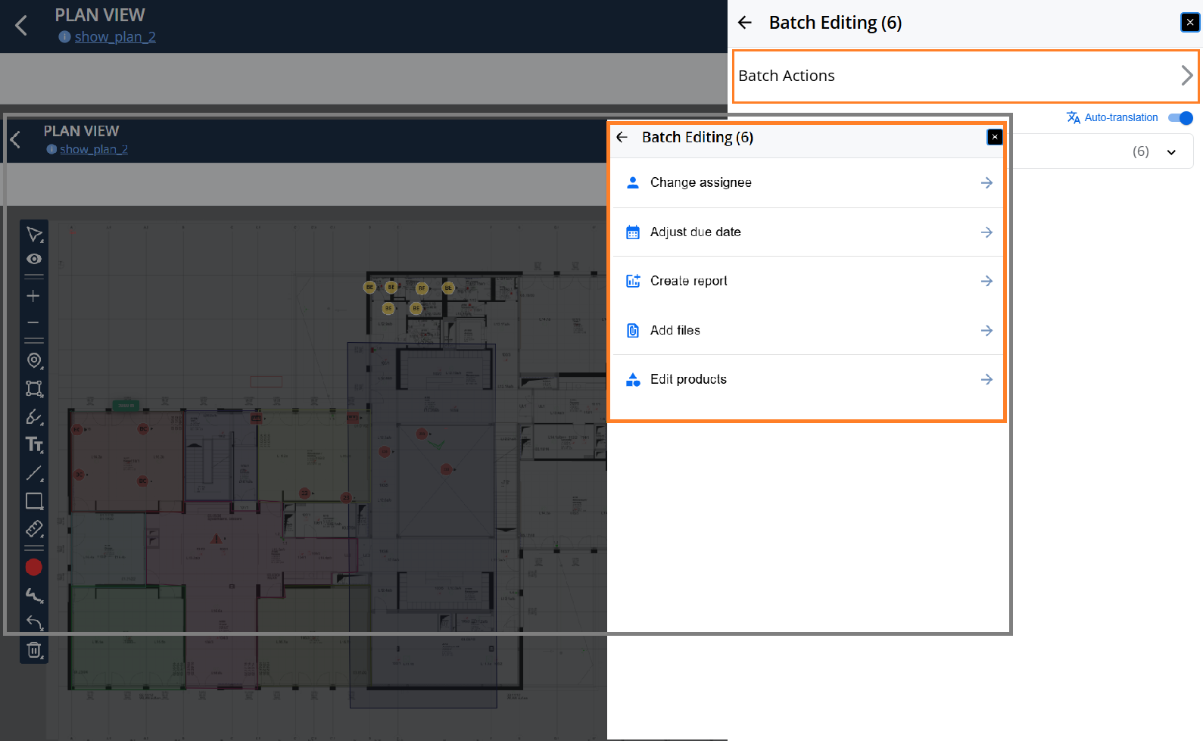Click info icon beside outer show_plan_2
Image resolution: width=1203 pixels, height=741 pixels.
(x=65, y=37)
